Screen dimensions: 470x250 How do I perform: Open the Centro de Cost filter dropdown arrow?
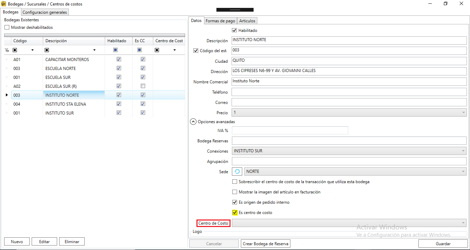(x=174, y=50)
